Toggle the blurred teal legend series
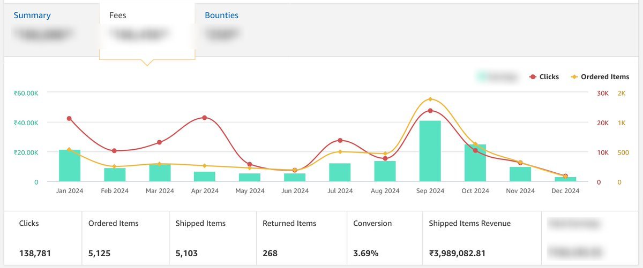Image resolution: width=643 pixels, height=268 pixels. click(x=497, y=77)
